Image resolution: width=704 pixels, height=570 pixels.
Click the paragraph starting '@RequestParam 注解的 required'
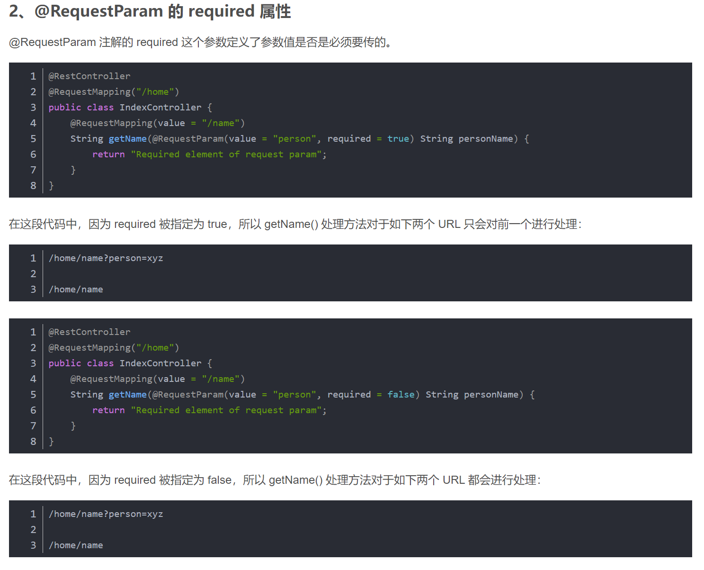point(201,42)
